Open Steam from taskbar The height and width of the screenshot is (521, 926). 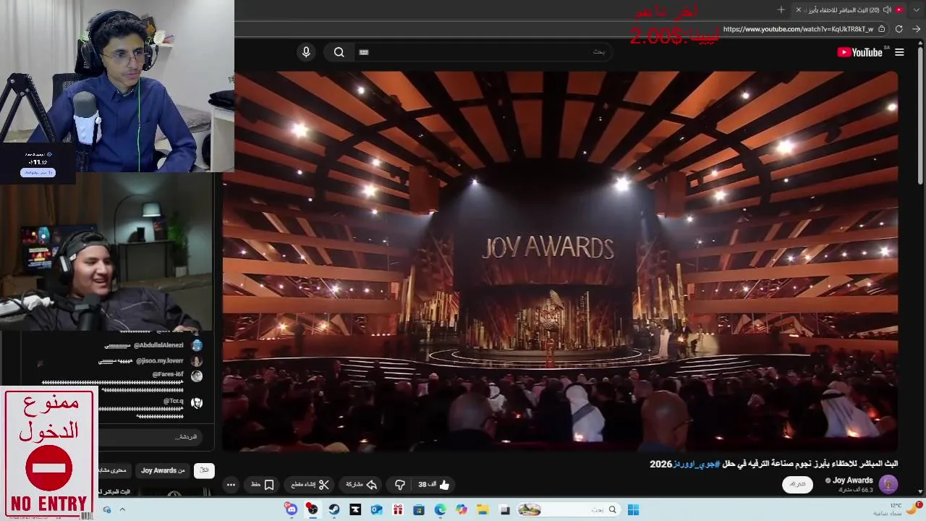pos(334,509)
